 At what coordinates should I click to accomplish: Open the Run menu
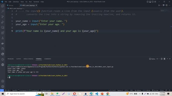[x=30, y=2]
